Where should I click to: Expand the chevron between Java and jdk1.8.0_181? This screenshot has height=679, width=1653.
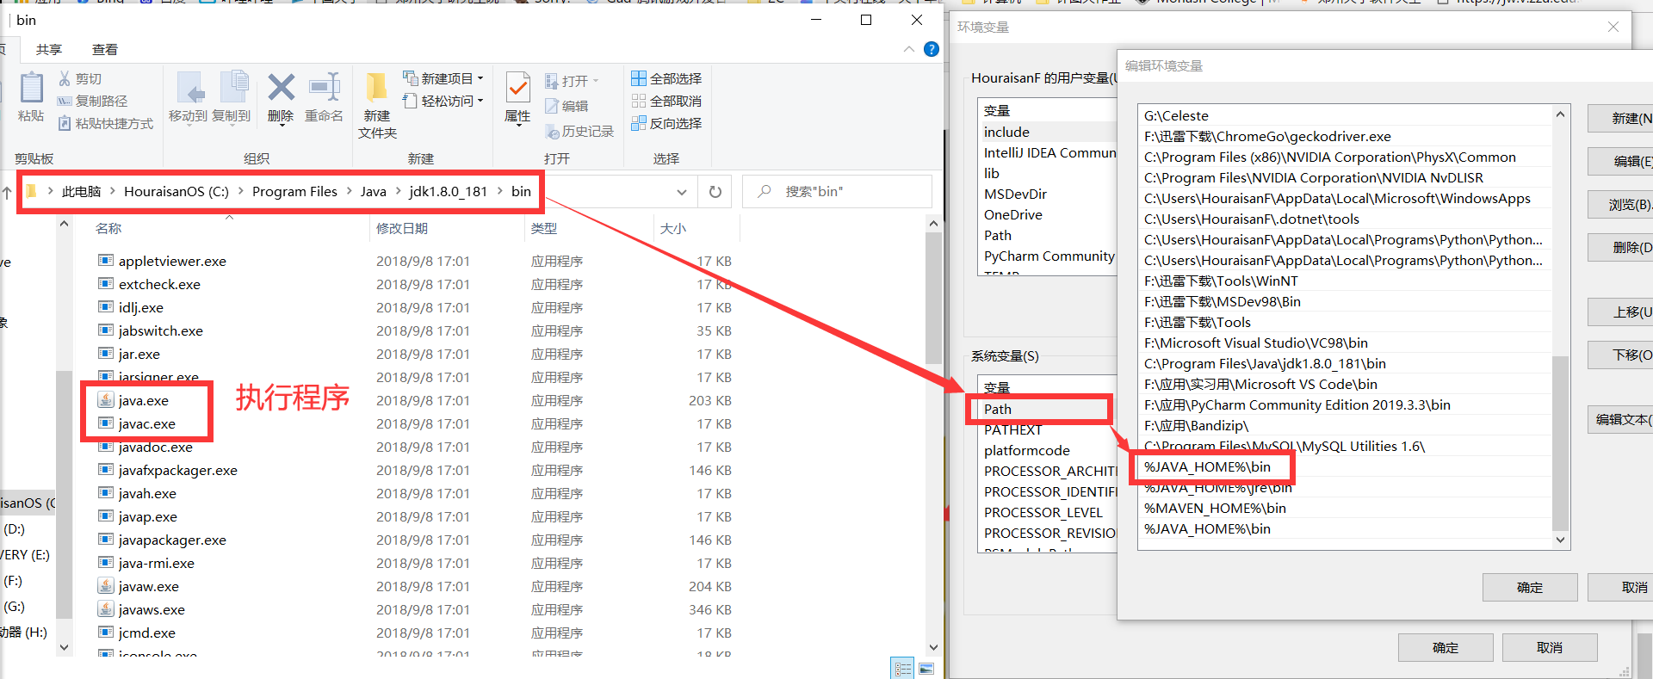click(x=399, y=192)
